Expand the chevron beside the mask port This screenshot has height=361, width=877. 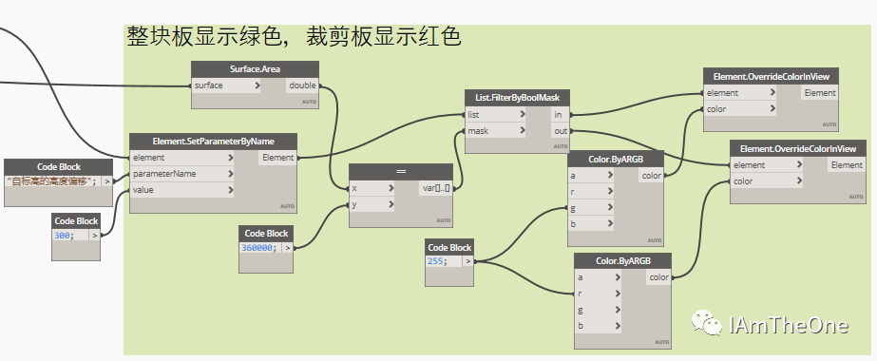pos(522,131)
